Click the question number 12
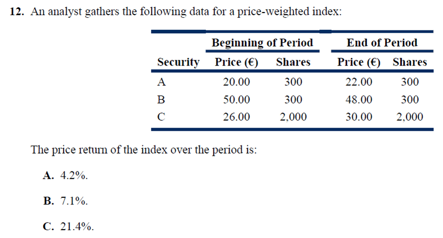The width and height of the screenshot is (443, 238). point(18,12)
